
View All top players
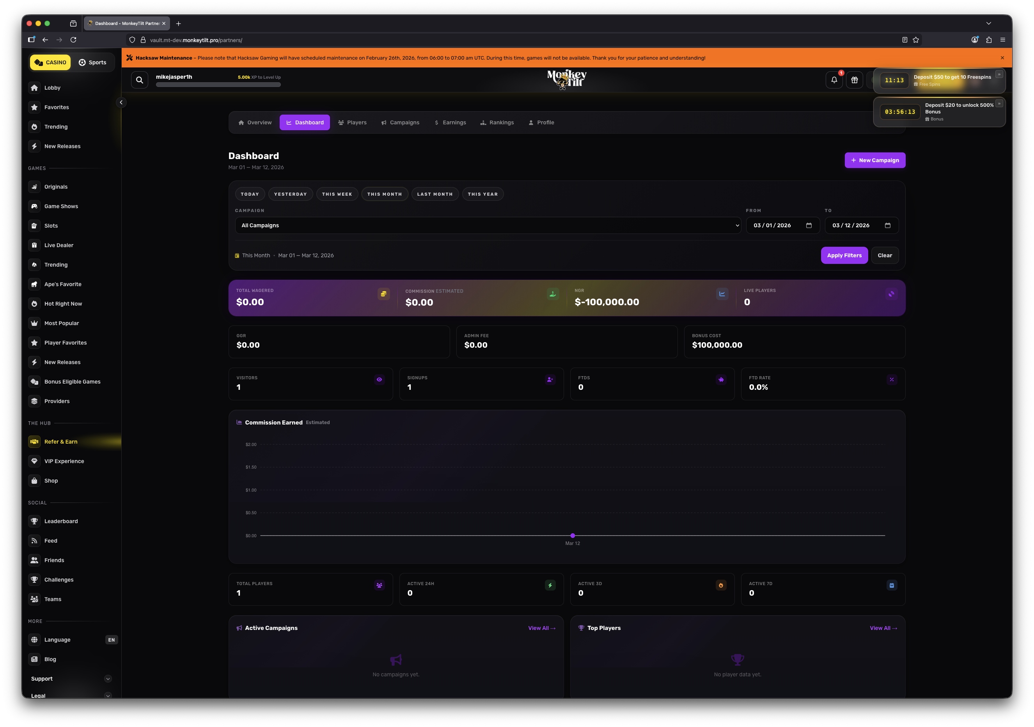[x=883, y=628]
